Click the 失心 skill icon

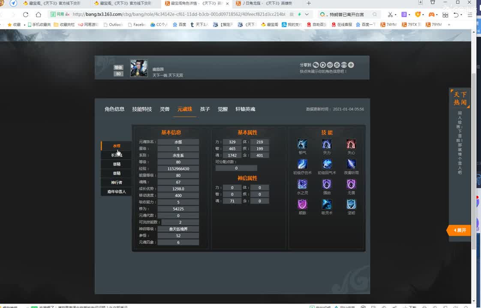351,144
